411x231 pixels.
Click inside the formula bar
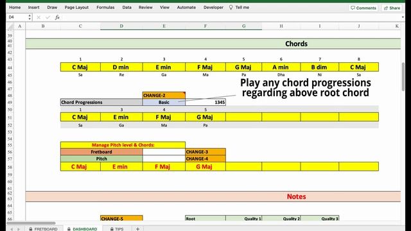point(231,17)
